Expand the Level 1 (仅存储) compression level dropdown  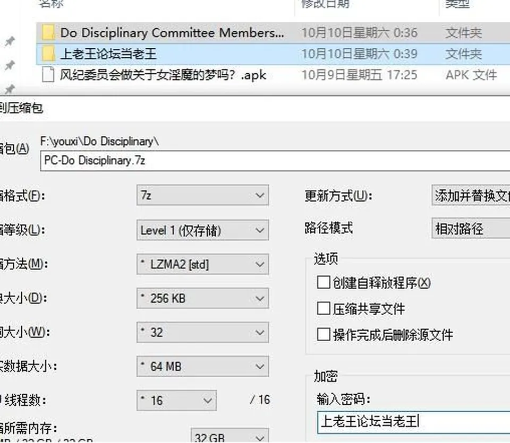click(x=202, y=230)
